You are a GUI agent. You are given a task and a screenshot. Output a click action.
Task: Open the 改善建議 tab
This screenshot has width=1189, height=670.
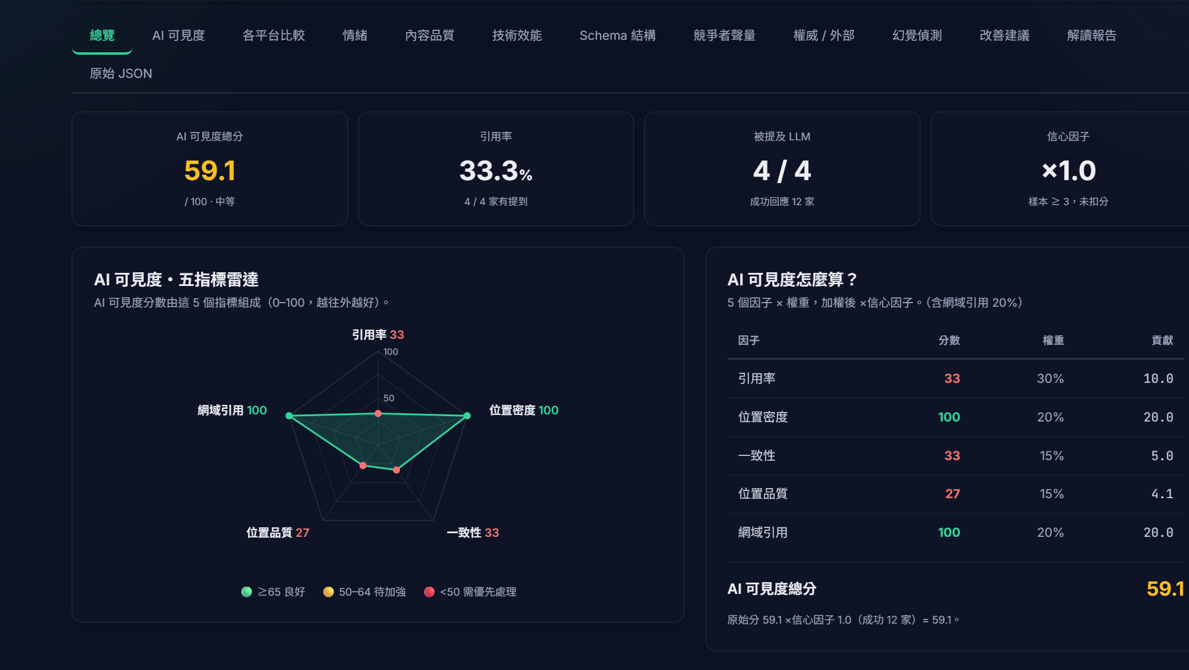1004,36
